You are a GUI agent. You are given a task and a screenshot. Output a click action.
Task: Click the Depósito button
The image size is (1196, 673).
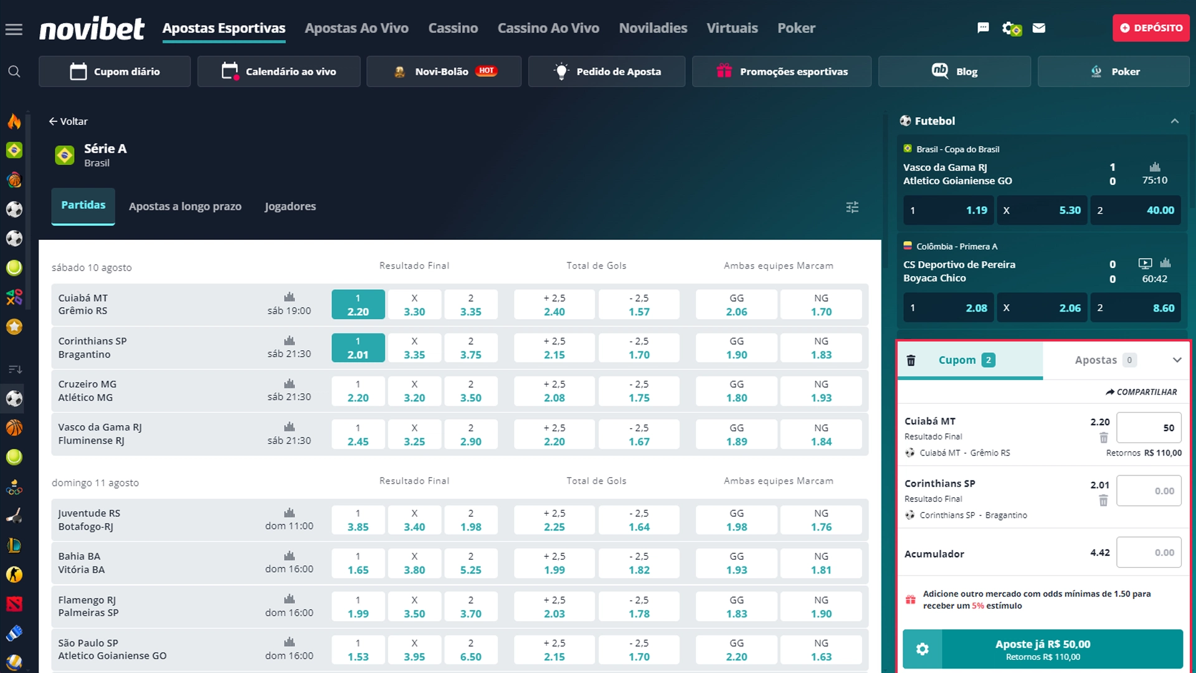click(x=1151, y=28)
